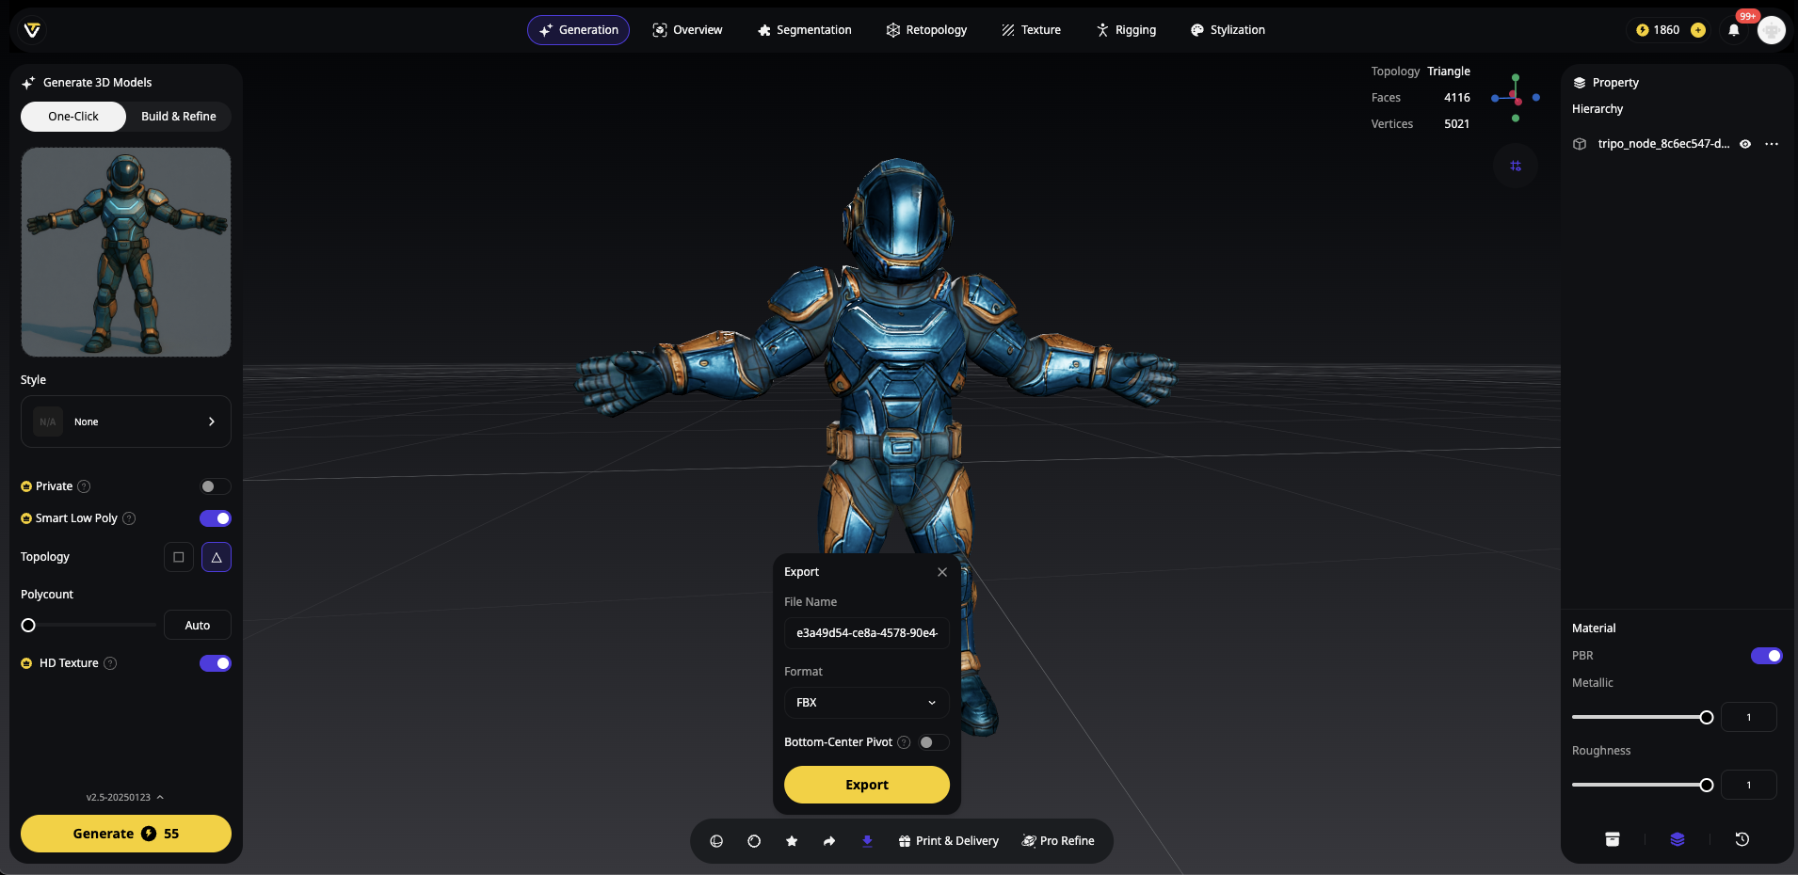
Task: Switch to Build & Refine mode
Action: tap(179, 117)
